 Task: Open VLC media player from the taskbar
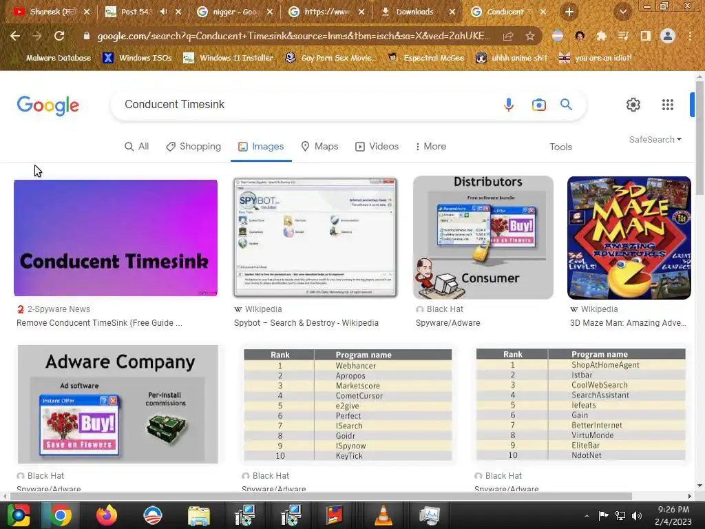383,515
